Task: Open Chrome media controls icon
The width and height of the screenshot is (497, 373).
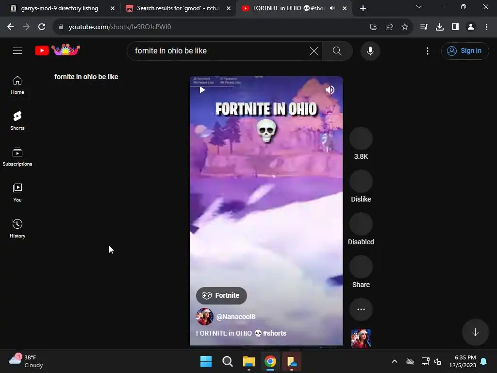Action: pos(424,27)
